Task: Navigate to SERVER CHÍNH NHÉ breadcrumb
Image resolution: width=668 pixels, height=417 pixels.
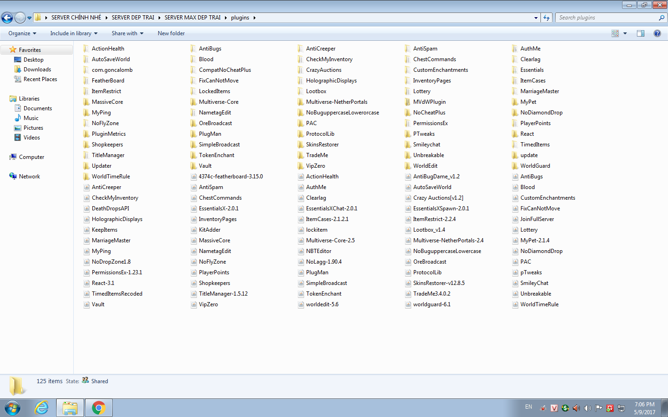Action: point(76,18)
